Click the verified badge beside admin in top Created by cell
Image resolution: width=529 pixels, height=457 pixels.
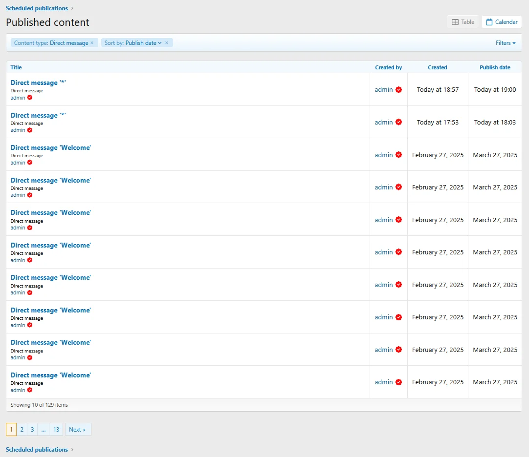pos(399,89)
